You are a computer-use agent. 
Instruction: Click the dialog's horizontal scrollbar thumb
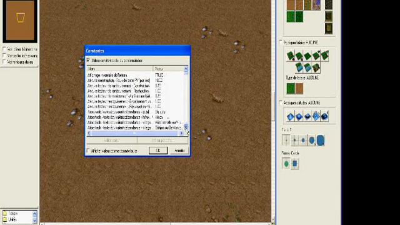[134, 133]
